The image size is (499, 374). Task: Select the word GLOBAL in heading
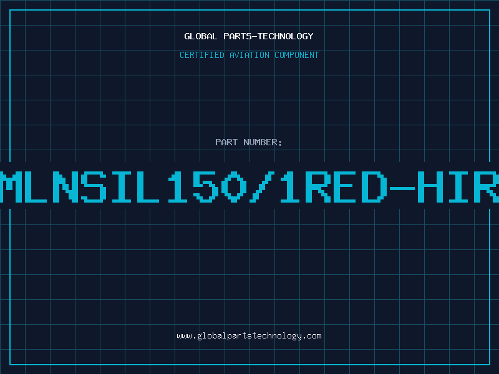200,36
